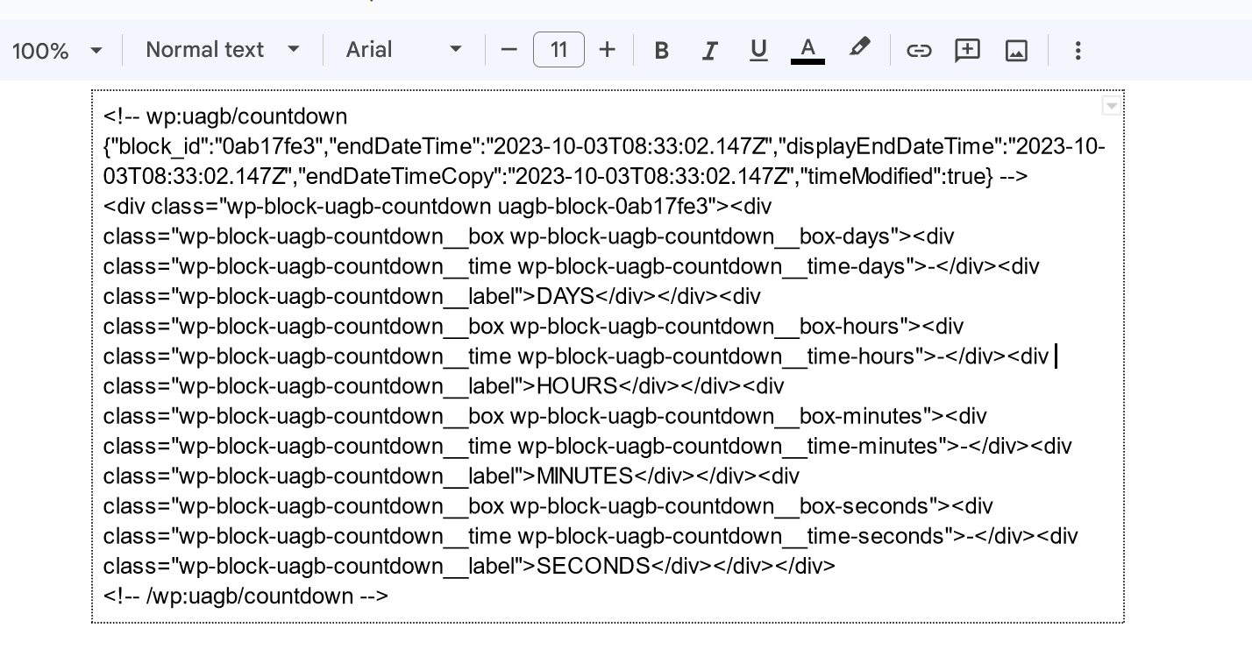The image size is (1252, 649).
Task: Toggle italic formatting
Action: pyautogui.click(x=710, y=51)
